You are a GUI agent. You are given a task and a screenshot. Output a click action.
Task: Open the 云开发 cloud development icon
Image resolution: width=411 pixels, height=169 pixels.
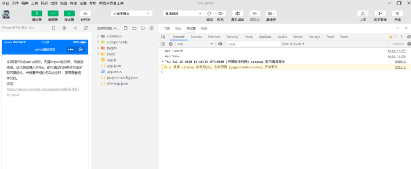click(x=85, y=14)
